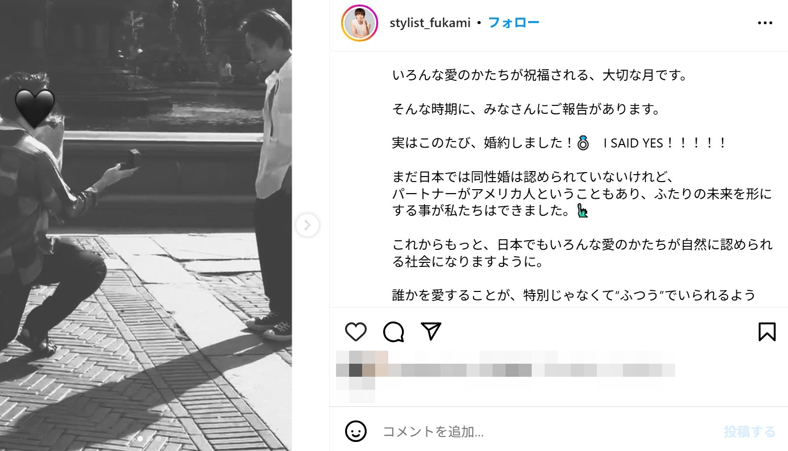Image resolution: width=788 pixels, height=451 pixels.
Task: Select the highlighted second carousel dot
Action: [x=140, y=438]
